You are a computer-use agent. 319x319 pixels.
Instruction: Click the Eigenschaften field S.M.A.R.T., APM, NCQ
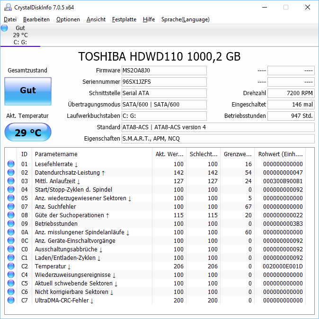coord(218,139)
